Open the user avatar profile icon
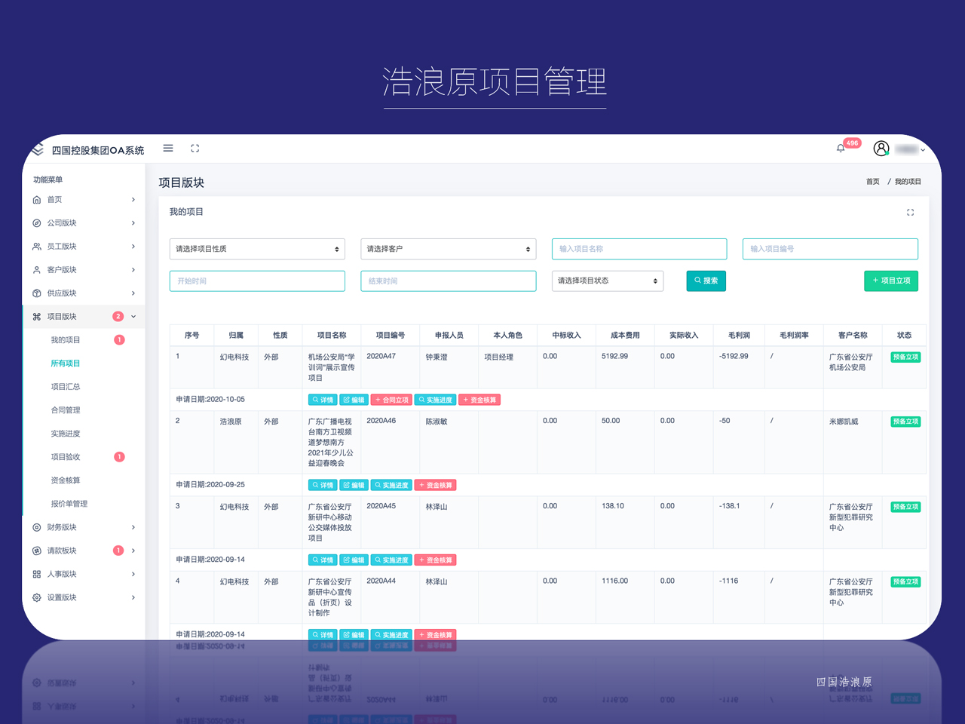Viewport: 965px width, 724px height. tap(881, 149)
